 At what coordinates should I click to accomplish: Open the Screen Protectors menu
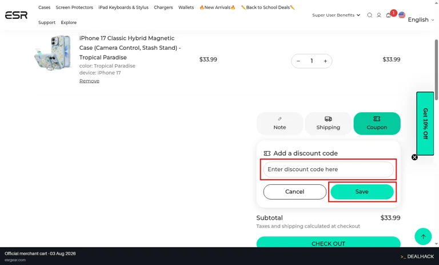tap(74, 7)
